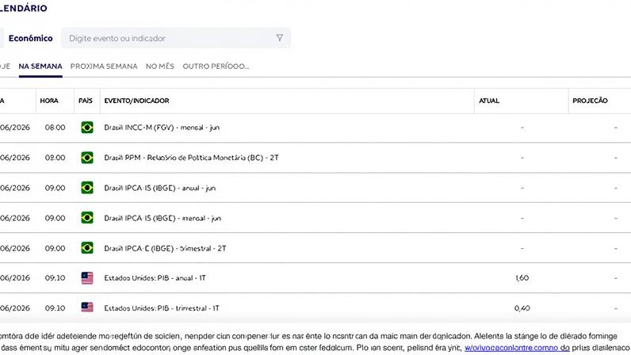Select 'Brasil: IPCA-15 (IBGE) - anual - jun' event
Viewport: 631px width, 355px height.
pos(160,188)
